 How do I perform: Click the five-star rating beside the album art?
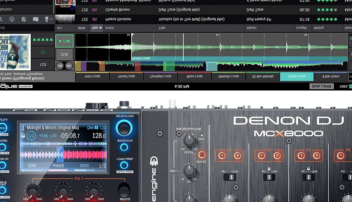pyautogui.click(x=43, y=40)
